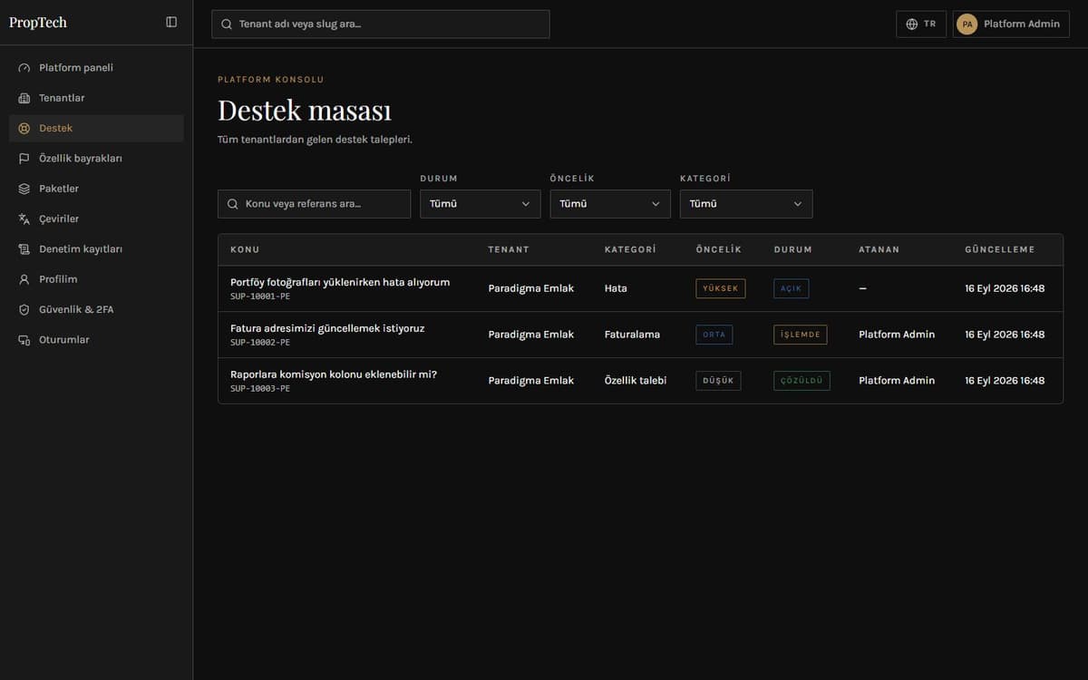1088x680 pixels.
Task: Focus the Konu veya referans search field
Action: tap(314, 204)
